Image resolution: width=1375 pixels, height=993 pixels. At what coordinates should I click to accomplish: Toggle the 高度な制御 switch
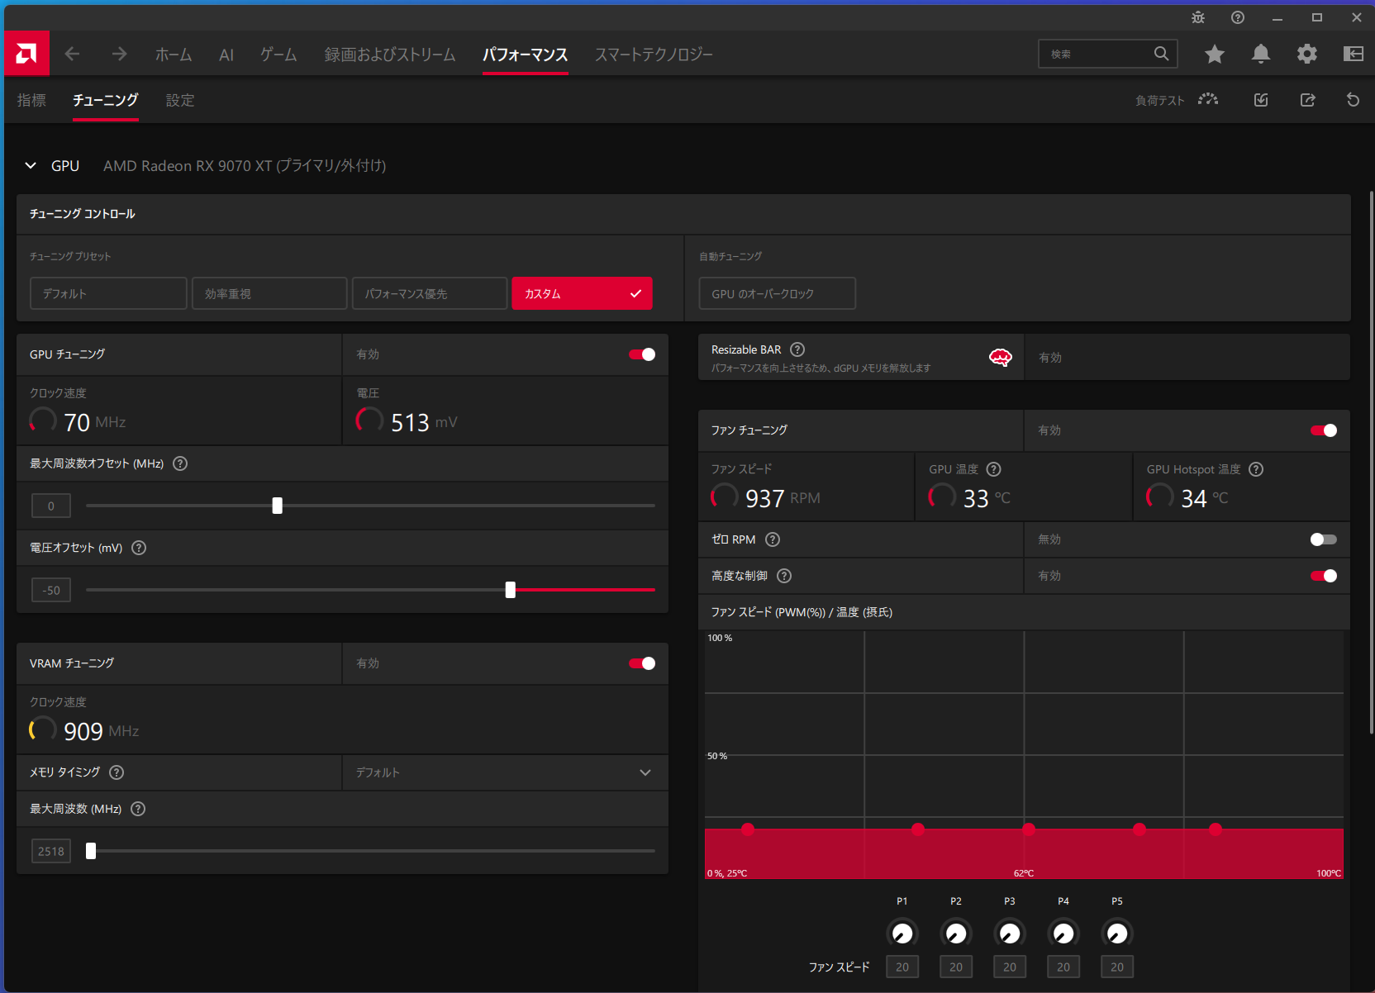(1324, 576)
